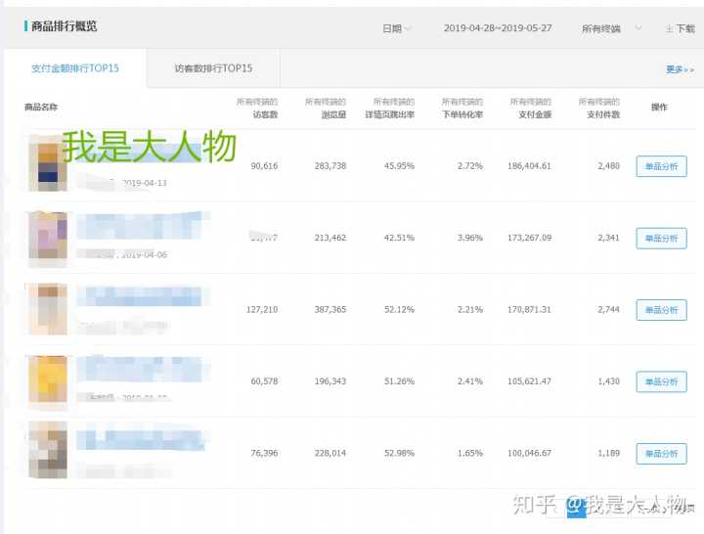Open the 日期 date type dropdown
This screenshot has width=704, height=534.
[396, 29]
